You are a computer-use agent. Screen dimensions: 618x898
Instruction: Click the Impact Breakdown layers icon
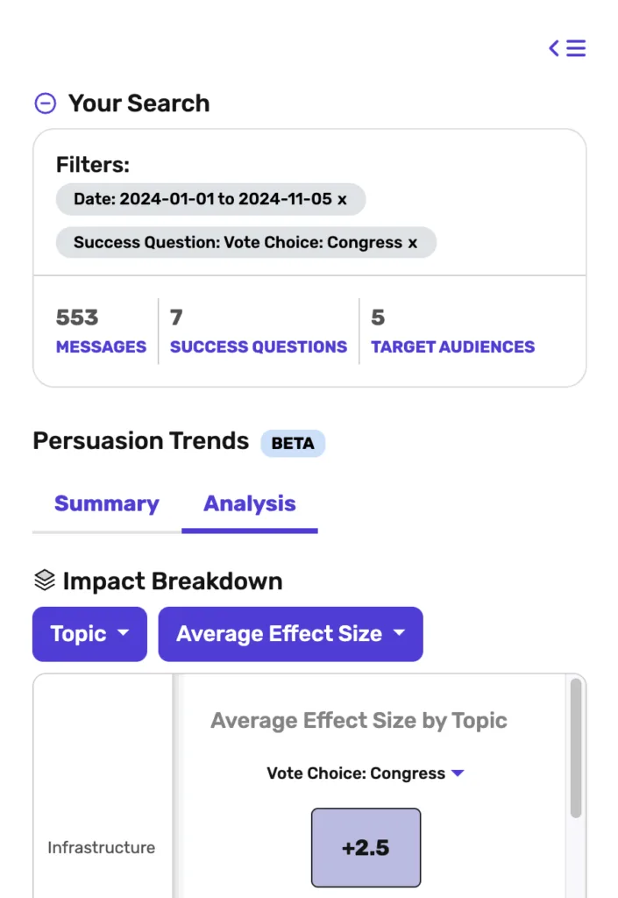[45, 581]
